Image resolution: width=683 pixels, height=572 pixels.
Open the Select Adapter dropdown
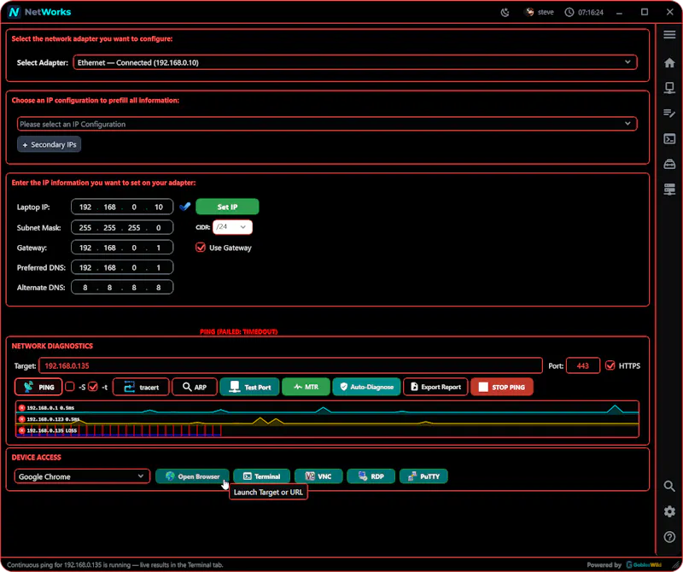click(x=355, y=62)
